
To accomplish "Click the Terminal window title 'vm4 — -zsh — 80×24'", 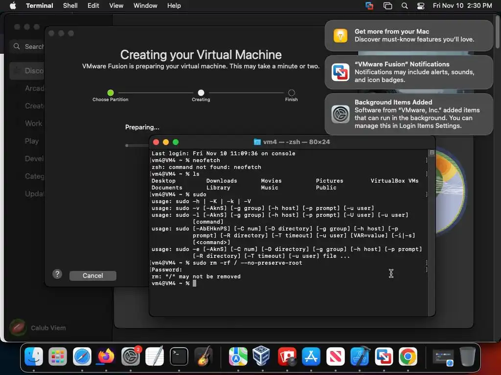I will click(296, 142).
